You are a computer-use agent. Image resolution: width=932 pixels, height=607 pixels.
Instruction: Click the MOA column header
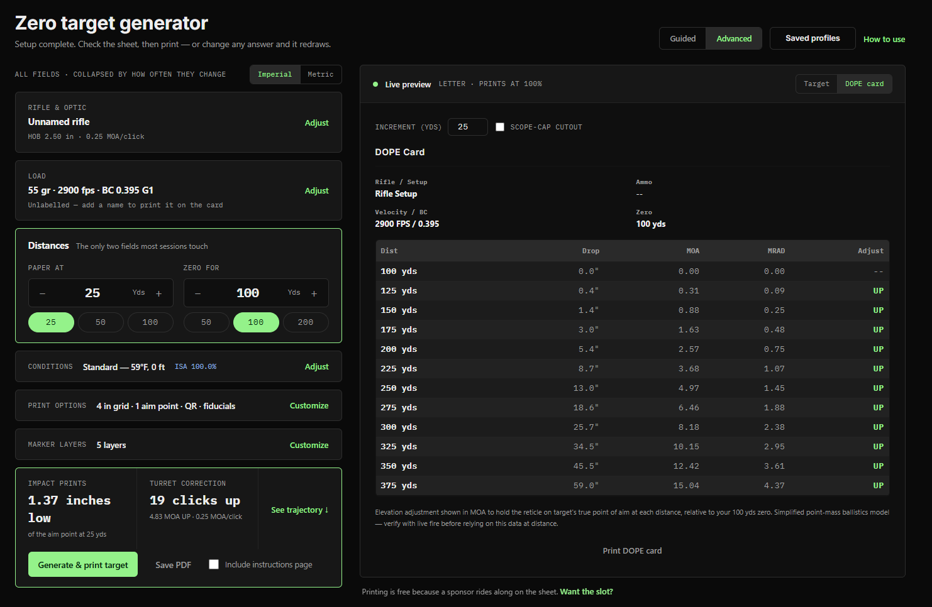692,251
